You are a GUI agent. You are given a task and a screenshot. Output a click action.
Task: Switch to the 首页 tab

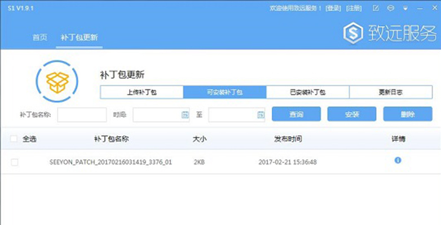(x=40, y=37)
